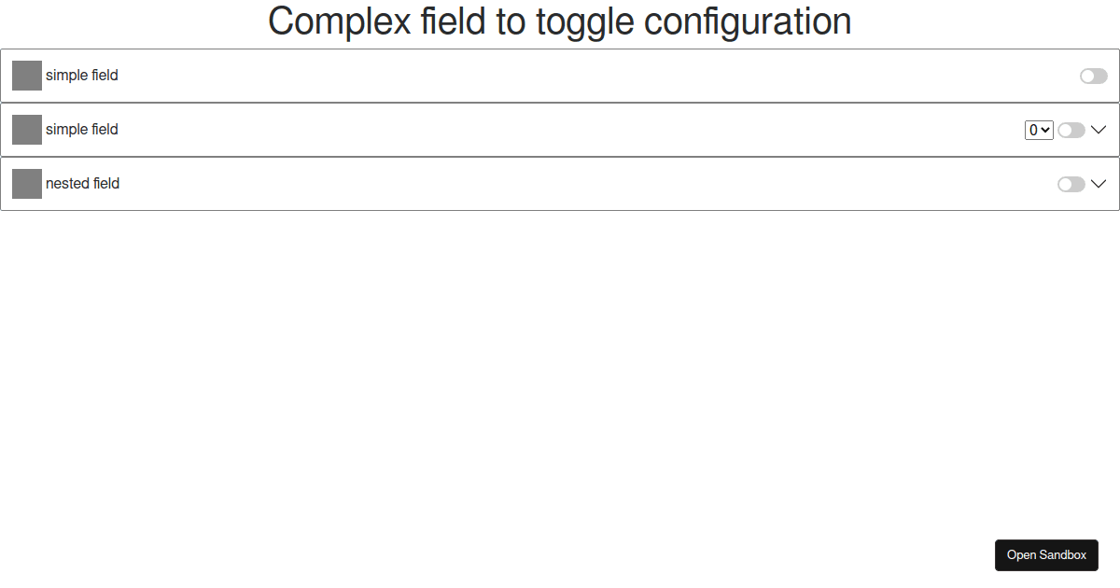The height and width of the screenshot is (588, 1120).
Task: Click inside the nested field row panel
Action: click(560, 184)
